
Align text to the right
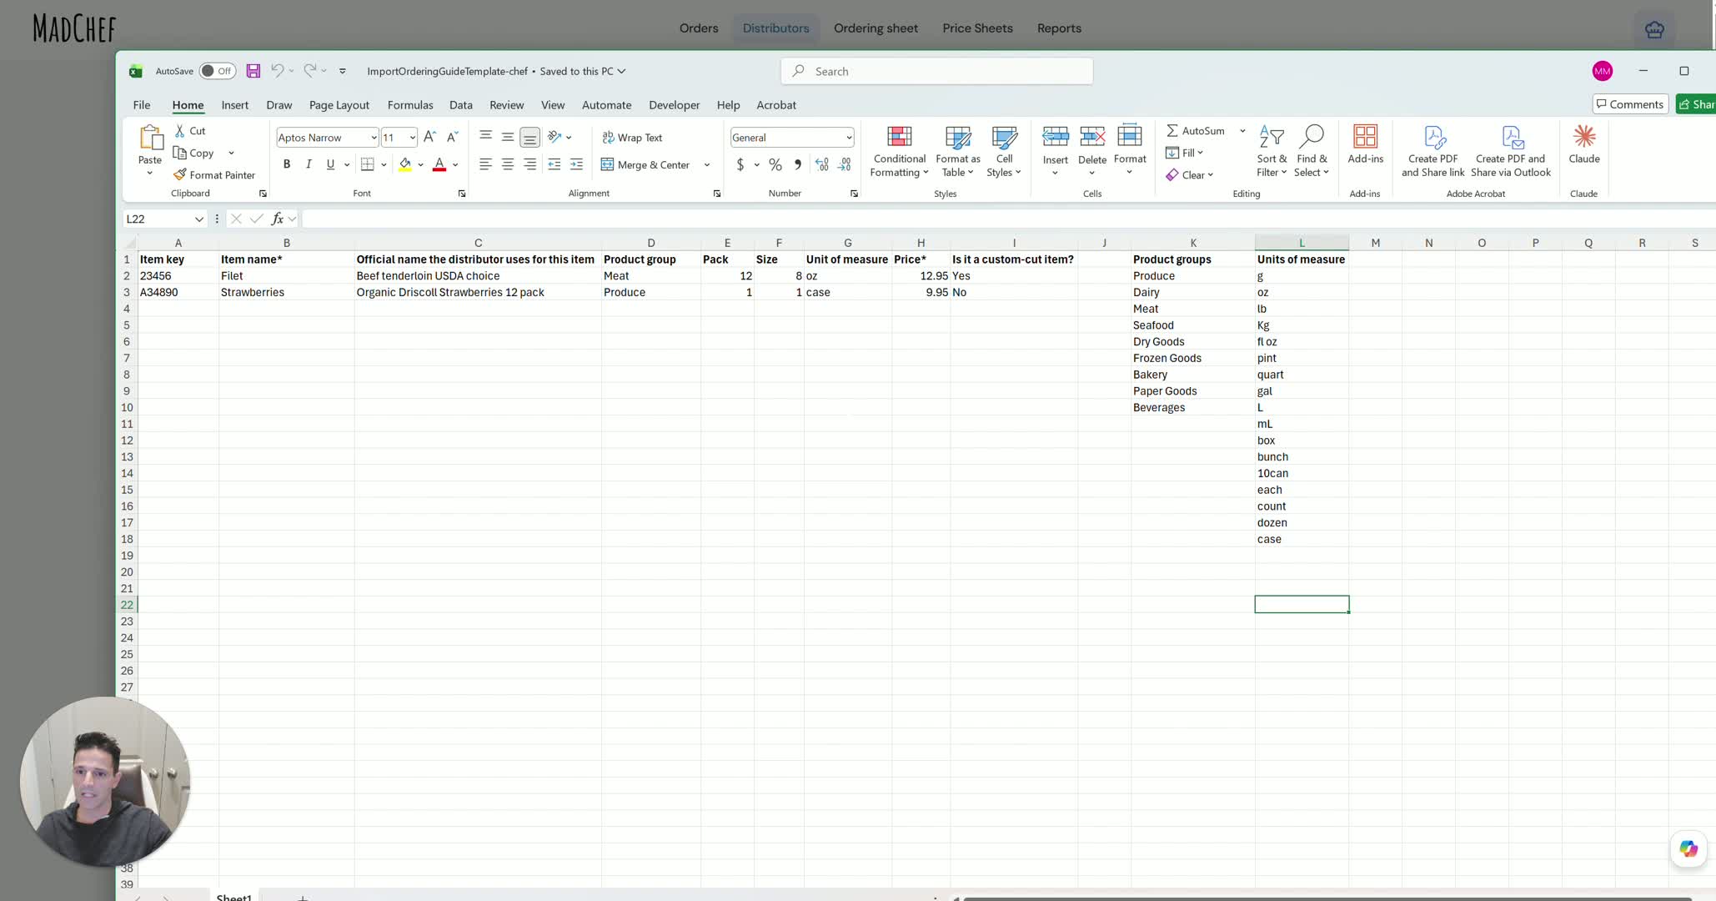coord(530,164)
